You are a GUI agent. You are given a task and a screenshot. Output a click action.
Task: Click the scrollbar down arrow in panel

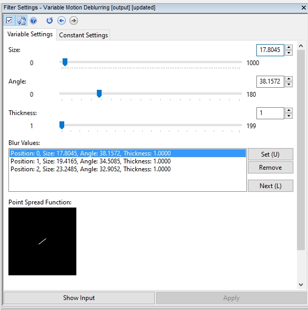[x=301, y=285]
